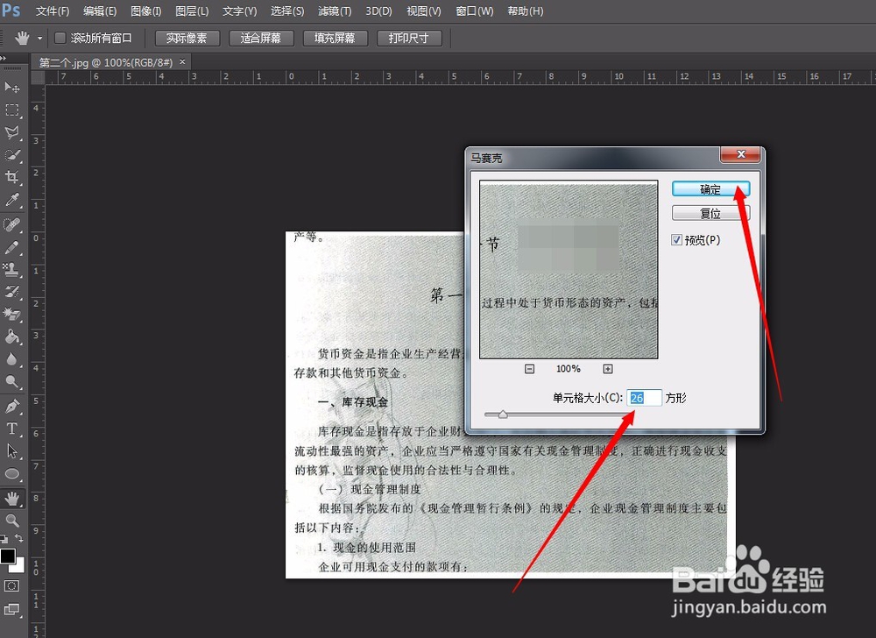This screenshot has height=638, width=876.
Task: Confirm mosaic with the 确定 button
Action: click(x=710, y=188)
